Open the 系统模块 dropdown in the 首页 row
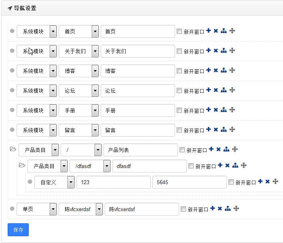Viewport: 283px width, 243px height. click(x=53, y=31)
